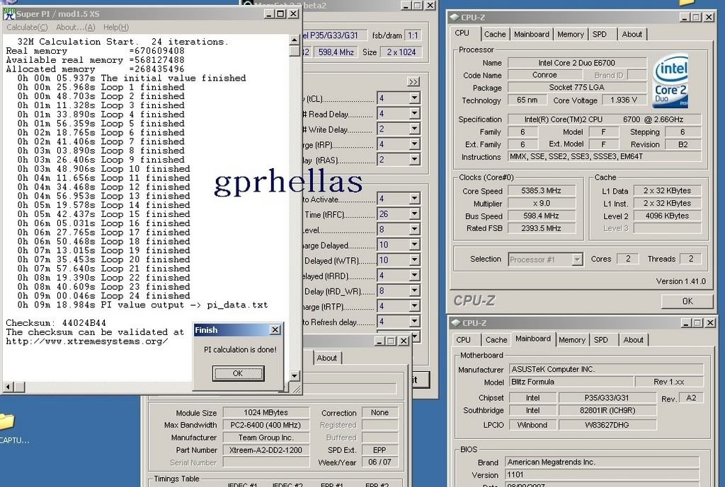Open the Processor #1 selection dropdown
The image size is (725, 487).
(576, 259)
